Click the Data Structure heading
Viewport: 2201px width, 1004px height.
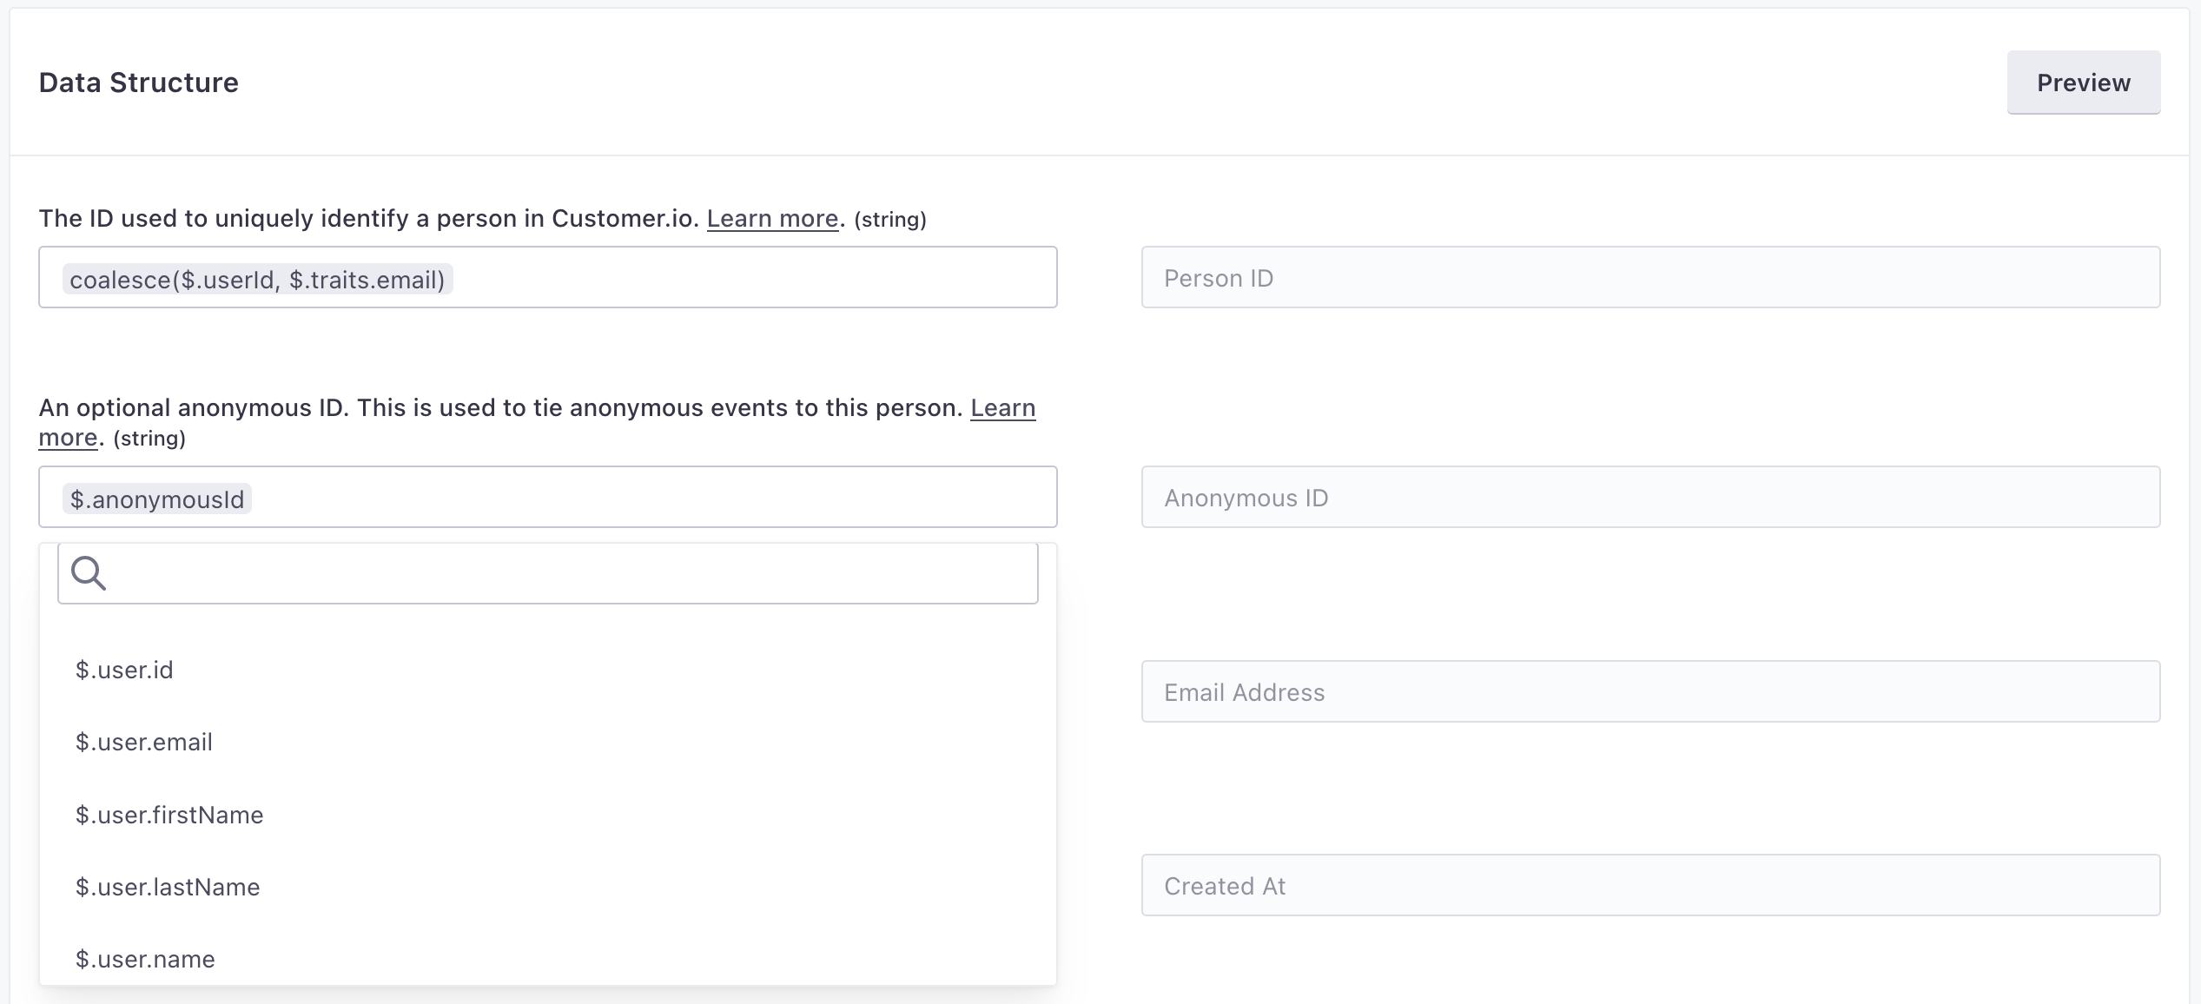pyautogui.click(x=139, y=83)
